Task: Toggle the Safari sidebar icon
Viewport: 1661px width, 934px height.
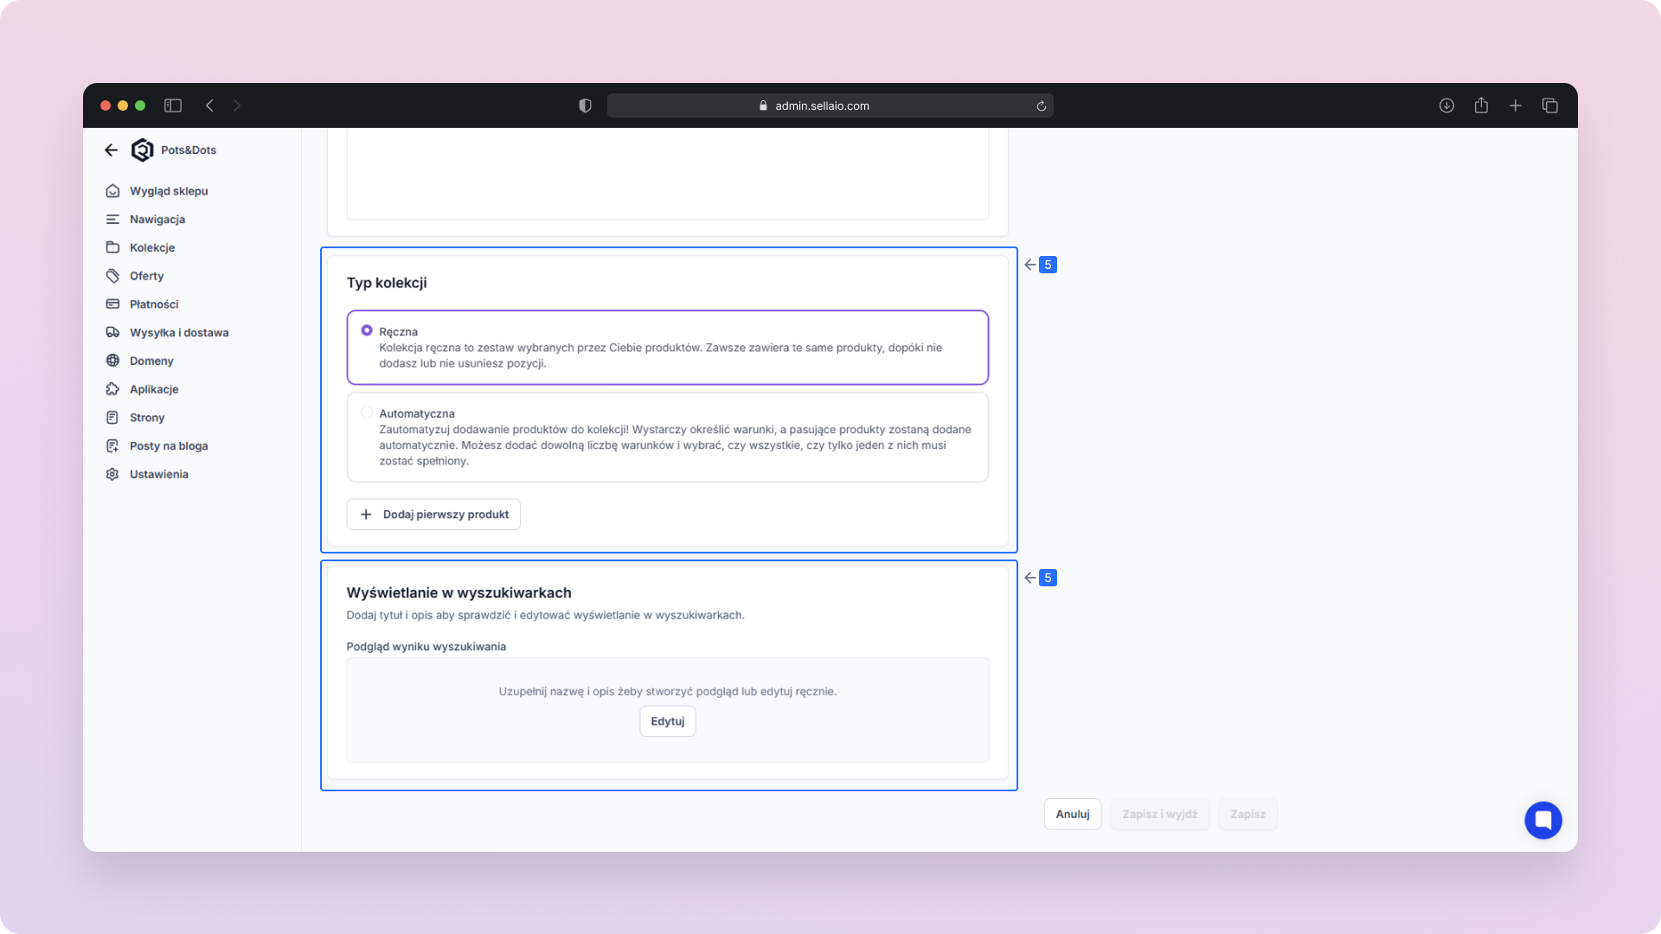Action: point(173,106)
